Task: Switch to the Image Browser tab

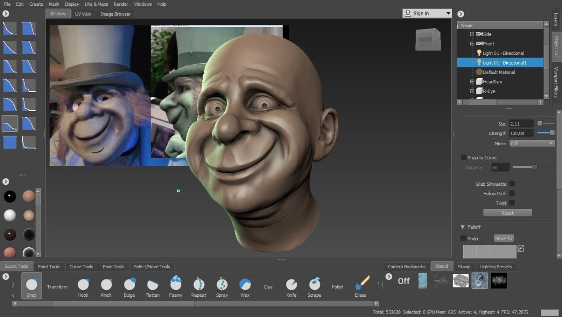Action: coord(115,14)
